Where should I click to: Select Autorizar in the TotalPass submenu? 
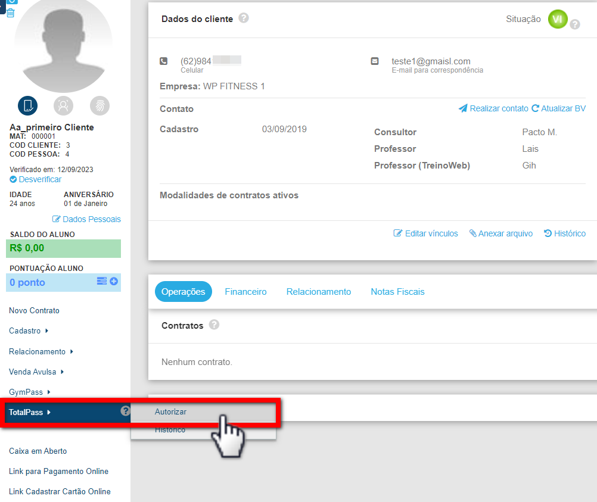pos(171,411)
